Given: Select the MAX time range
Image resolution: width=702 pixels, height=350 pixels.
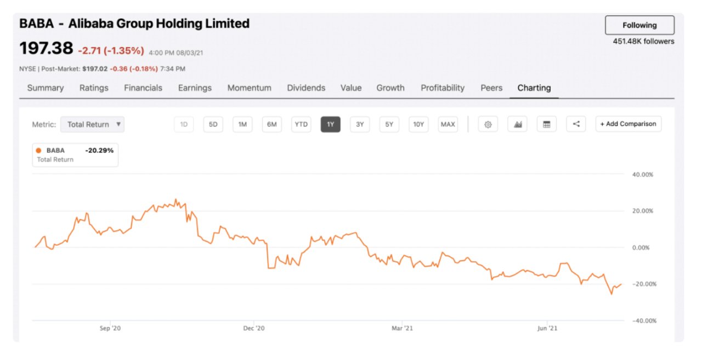Looking at the screenshot, I should (448, 124).
